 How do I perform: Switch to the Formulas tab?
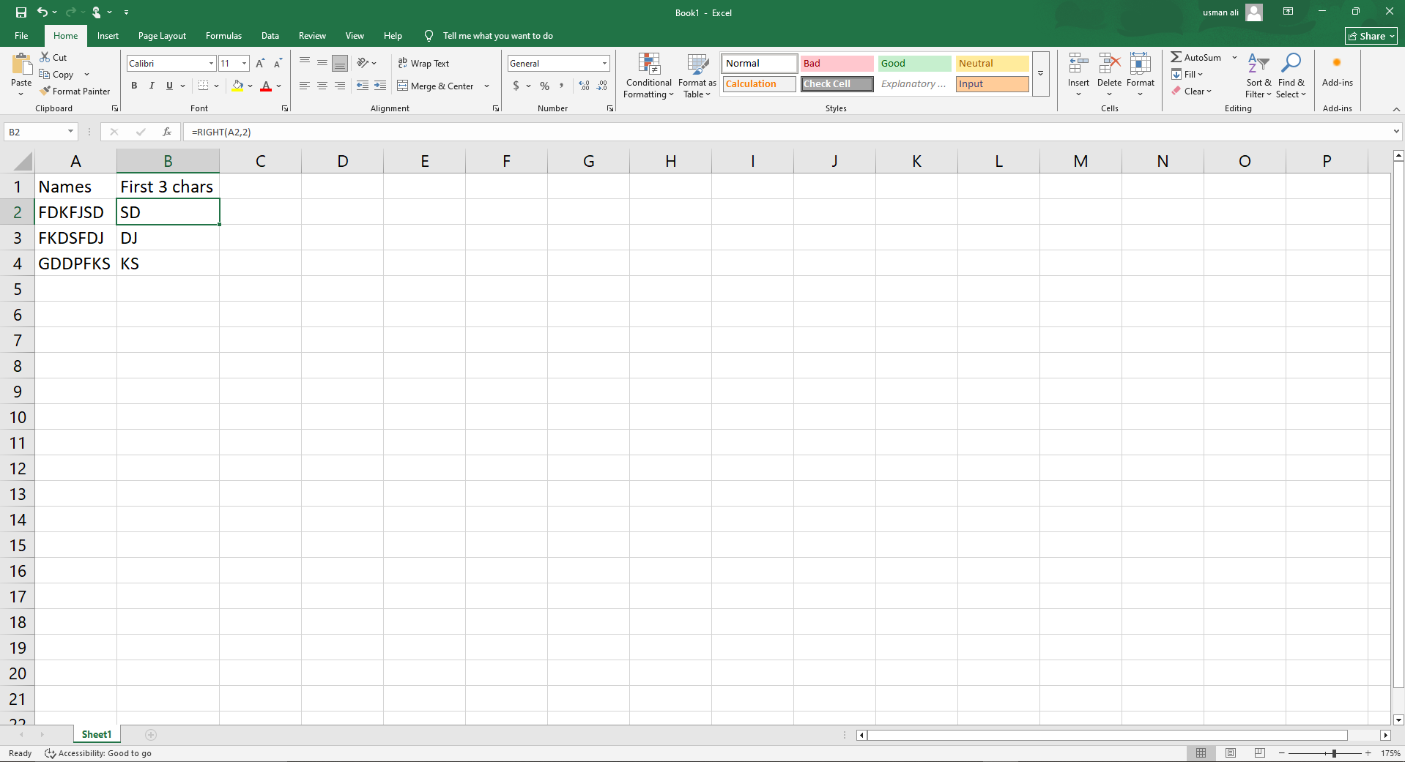point(223,36)
